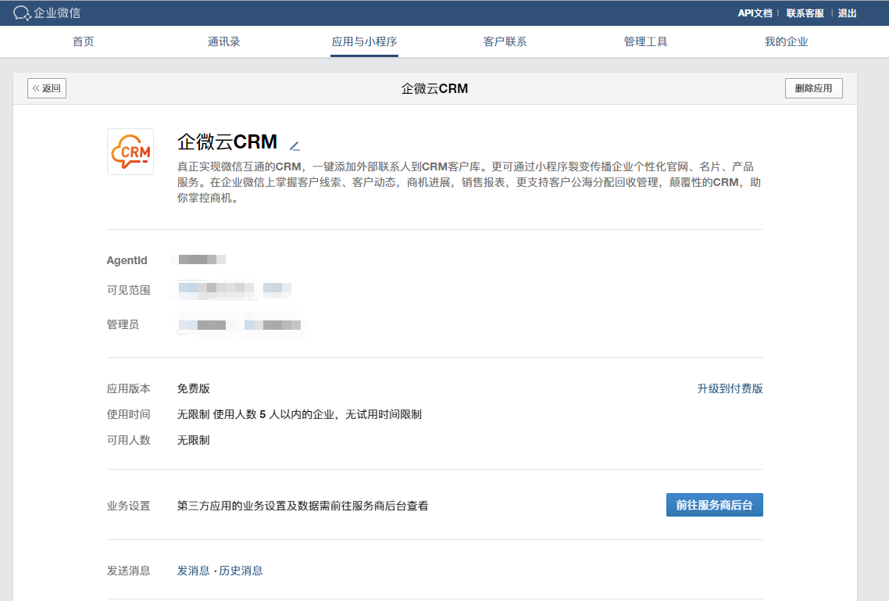The width and height of the screenshot is (889, 601).
Task: Open the 历史消息 link
Action: [x=241, y=571]
